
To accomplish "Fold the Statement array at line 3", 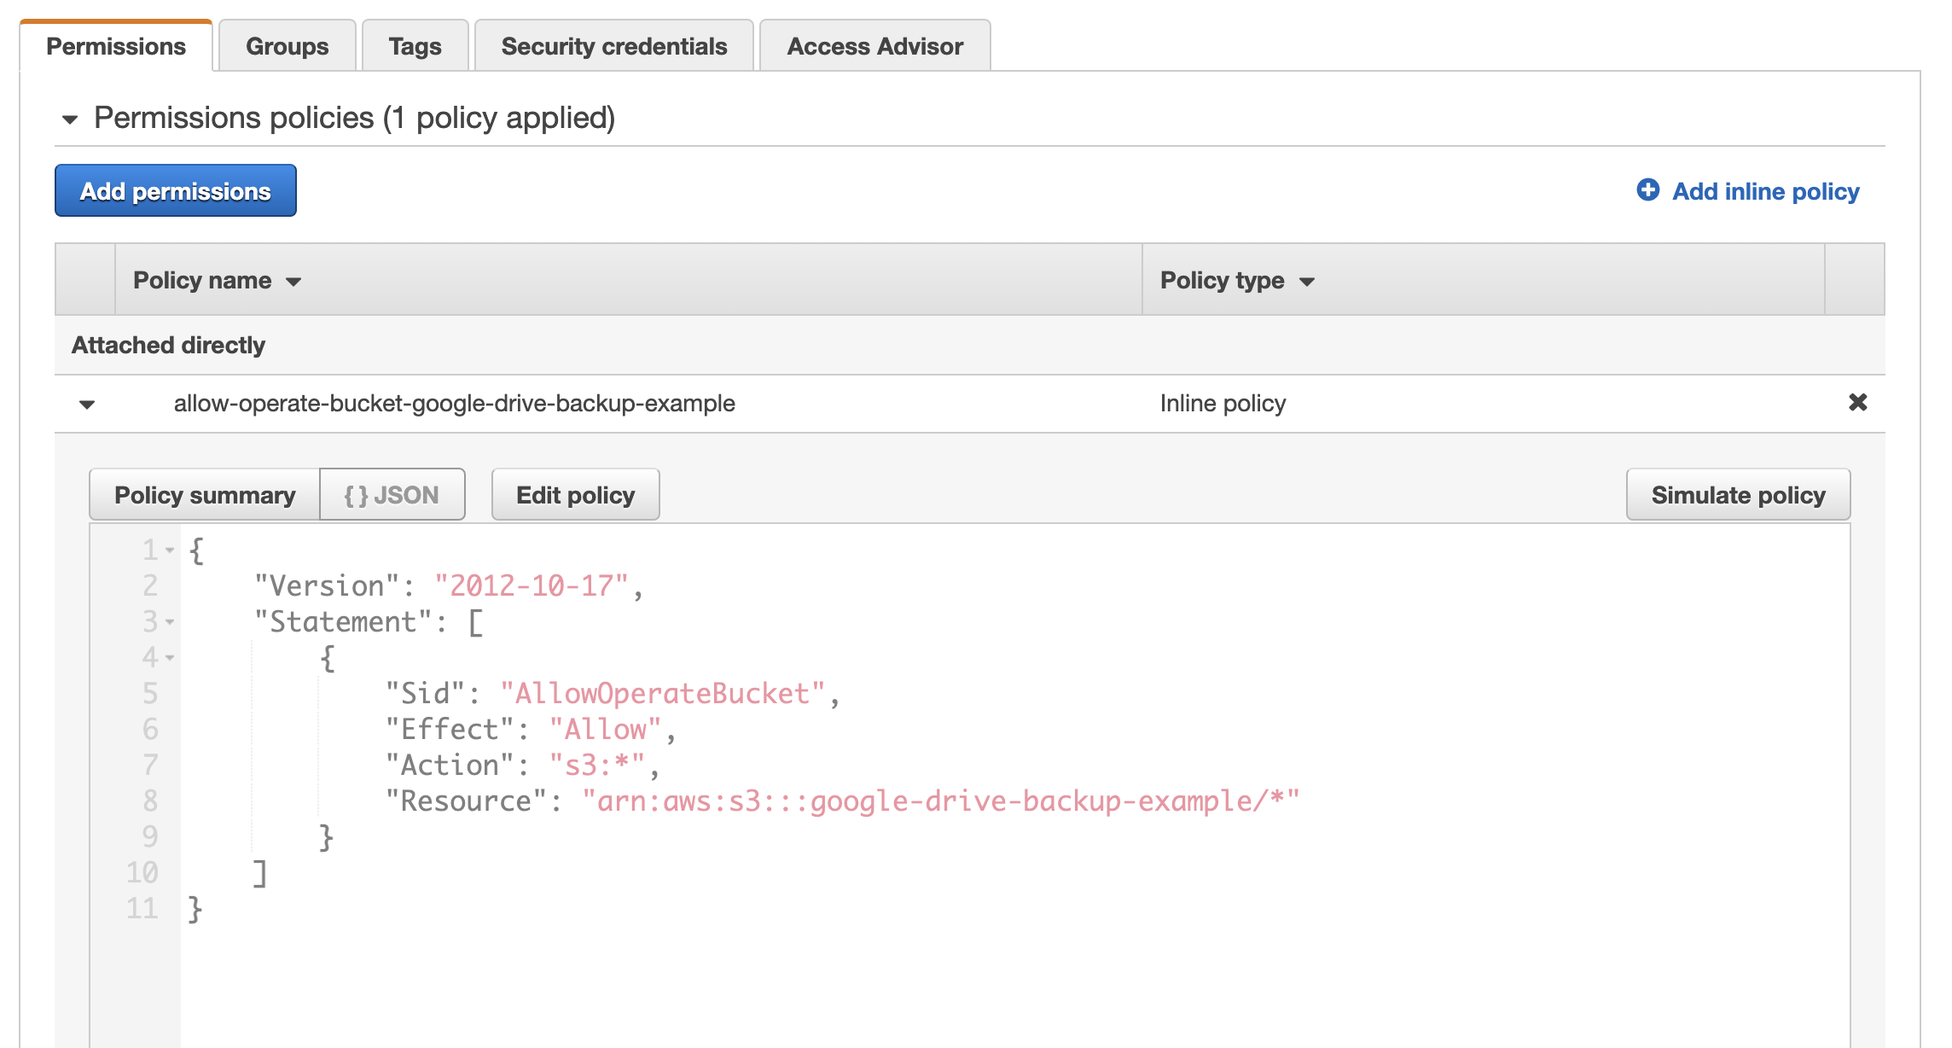I will [x=170, y=622].
